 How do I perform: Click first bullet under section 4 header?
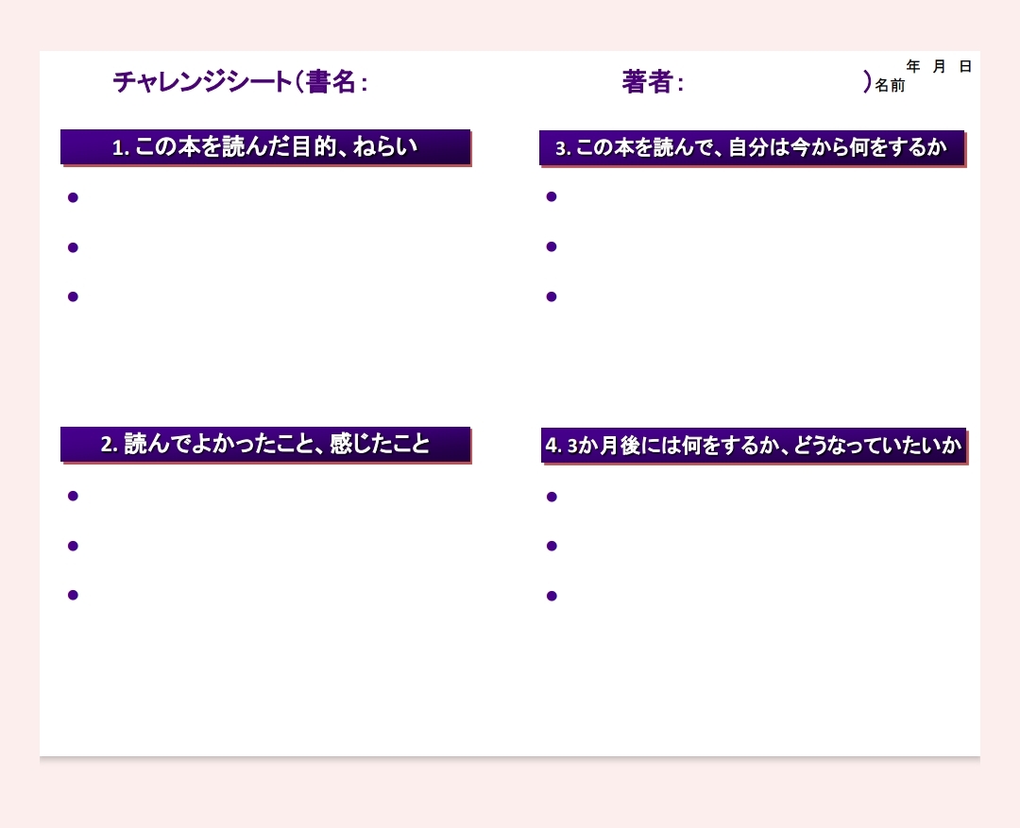click(552, 497)
